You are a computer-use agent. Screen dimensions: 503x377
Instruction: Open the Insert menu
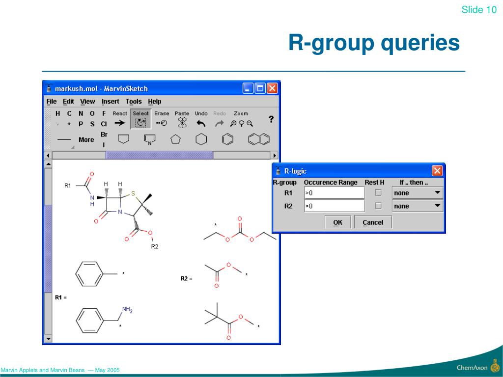point(111,102)
